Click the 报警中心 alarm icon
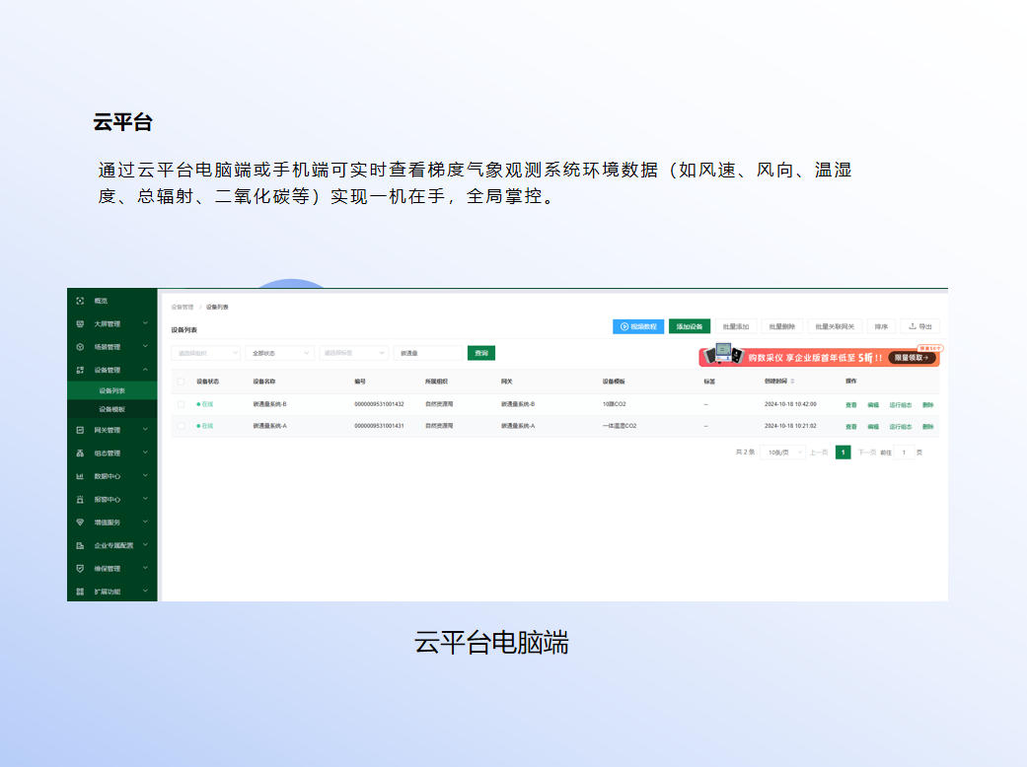 click(x=80, y=499)
